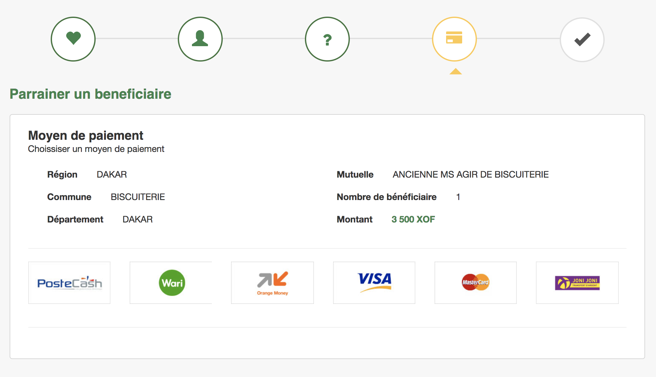Click the heart step icon
This screenshot has width=656, height=377.
(73, 39)
